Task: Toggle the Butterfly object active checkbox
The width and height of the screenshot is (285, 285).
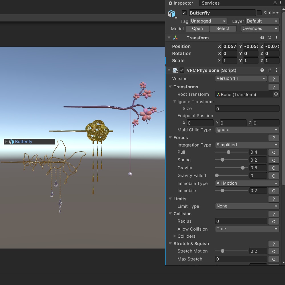Action: [x=184, y=13]
